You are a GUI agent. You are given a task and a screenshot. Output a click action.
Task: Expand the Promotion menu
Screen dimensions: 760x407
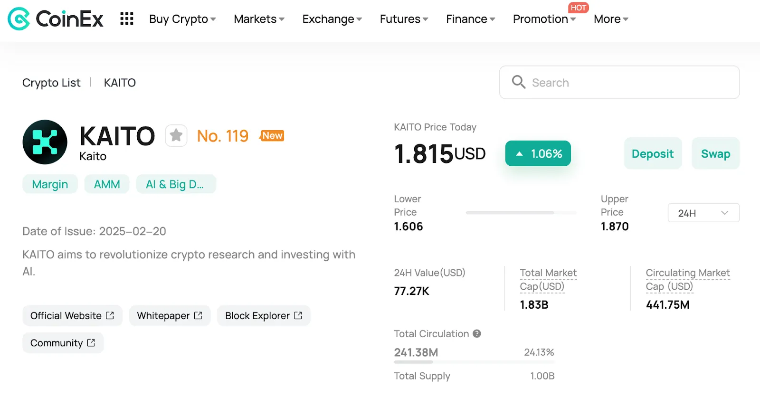tap(544, 19)
